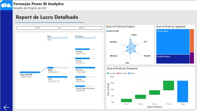Viewport: 197px width, 111px height.
Task: Click the VTT label on radar chart
Action: (145, 42)
